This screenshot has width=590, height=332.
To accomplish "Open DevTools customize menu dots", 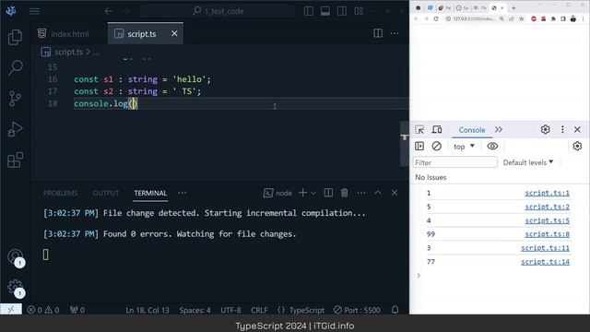I will [562, 129].
